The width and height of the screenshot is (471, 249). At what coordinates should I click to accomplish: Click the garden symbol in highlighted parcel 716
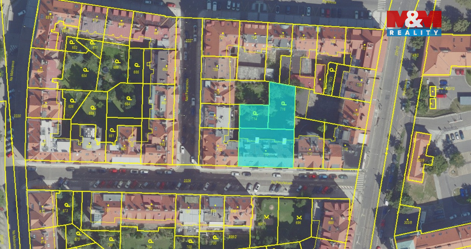click(283, 103)
